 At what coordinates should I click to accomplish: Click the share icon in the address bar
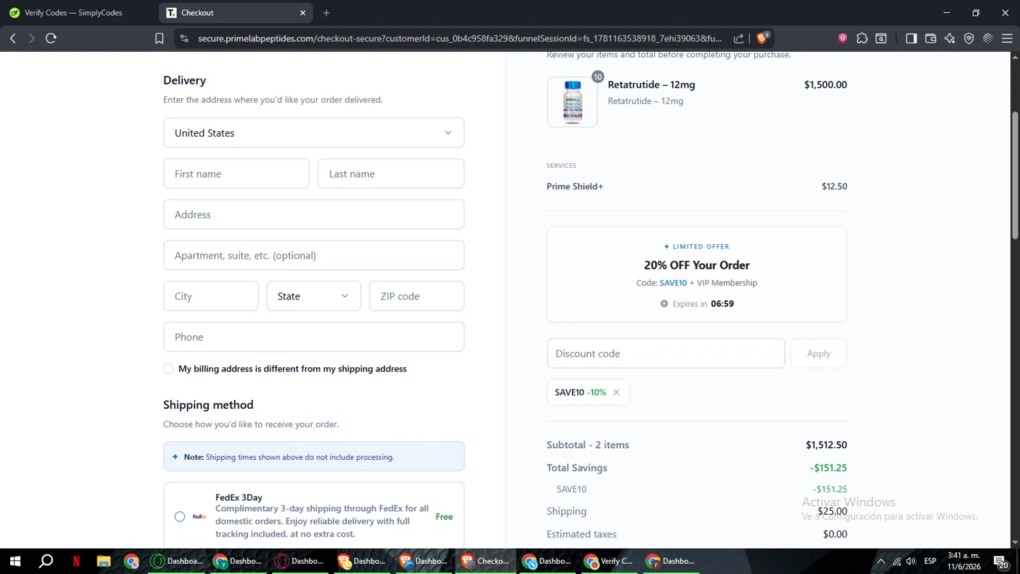pyautogui.click(x=738, y=39)
